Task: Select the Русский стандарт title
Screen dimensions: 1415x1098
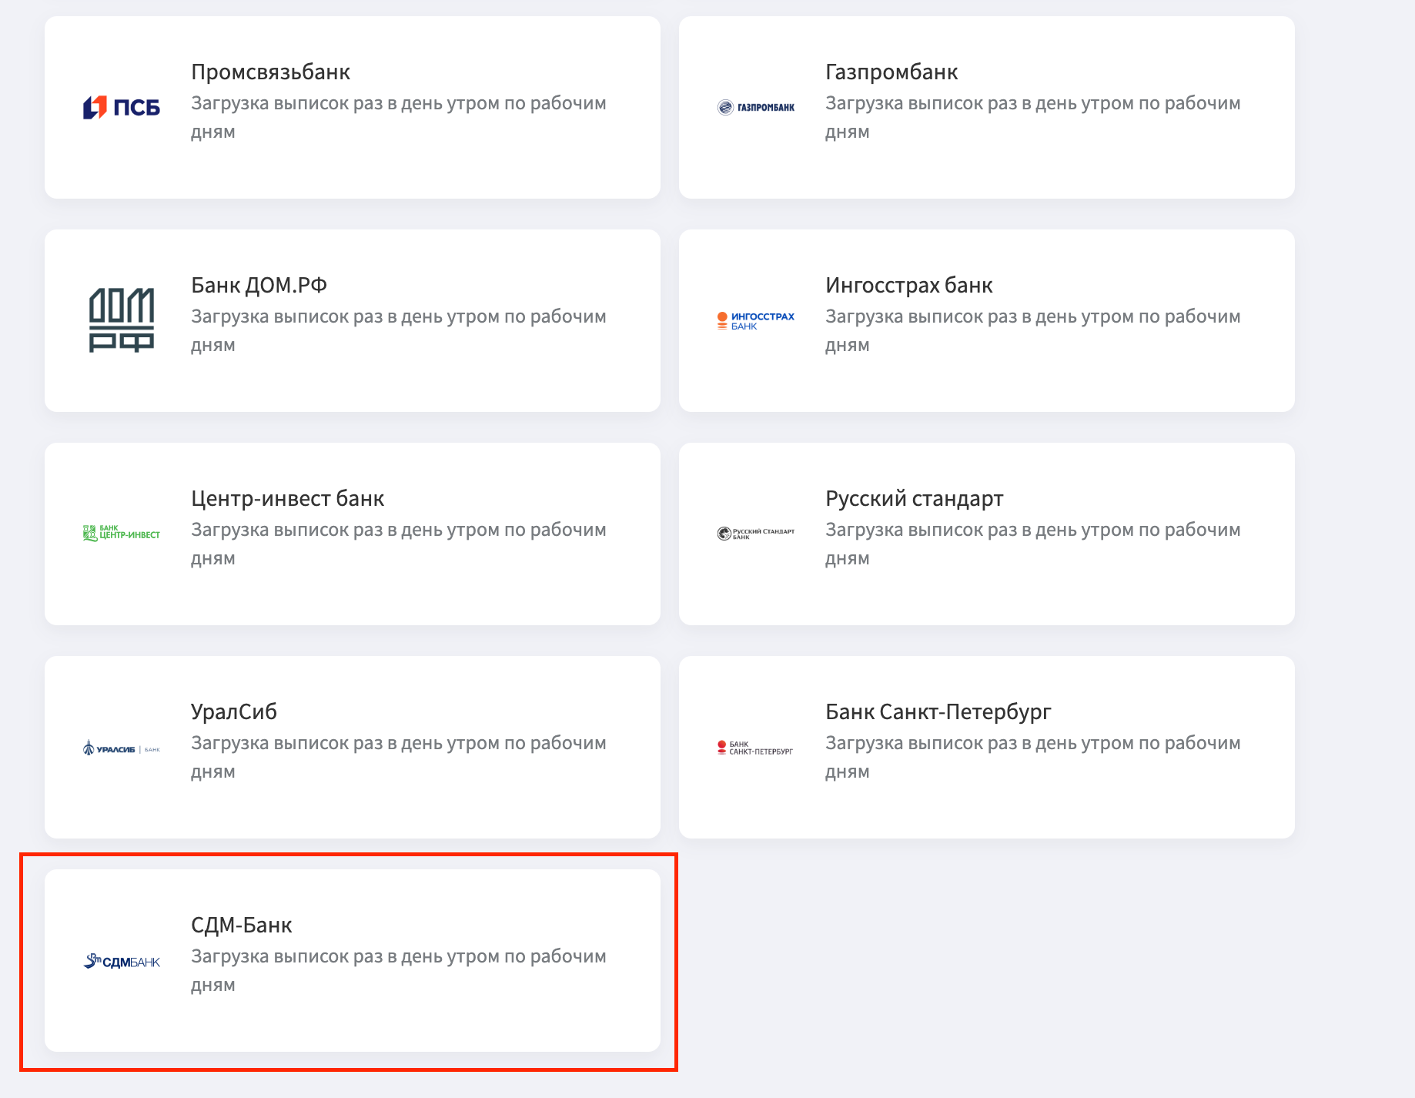Action: coord(915,498)
